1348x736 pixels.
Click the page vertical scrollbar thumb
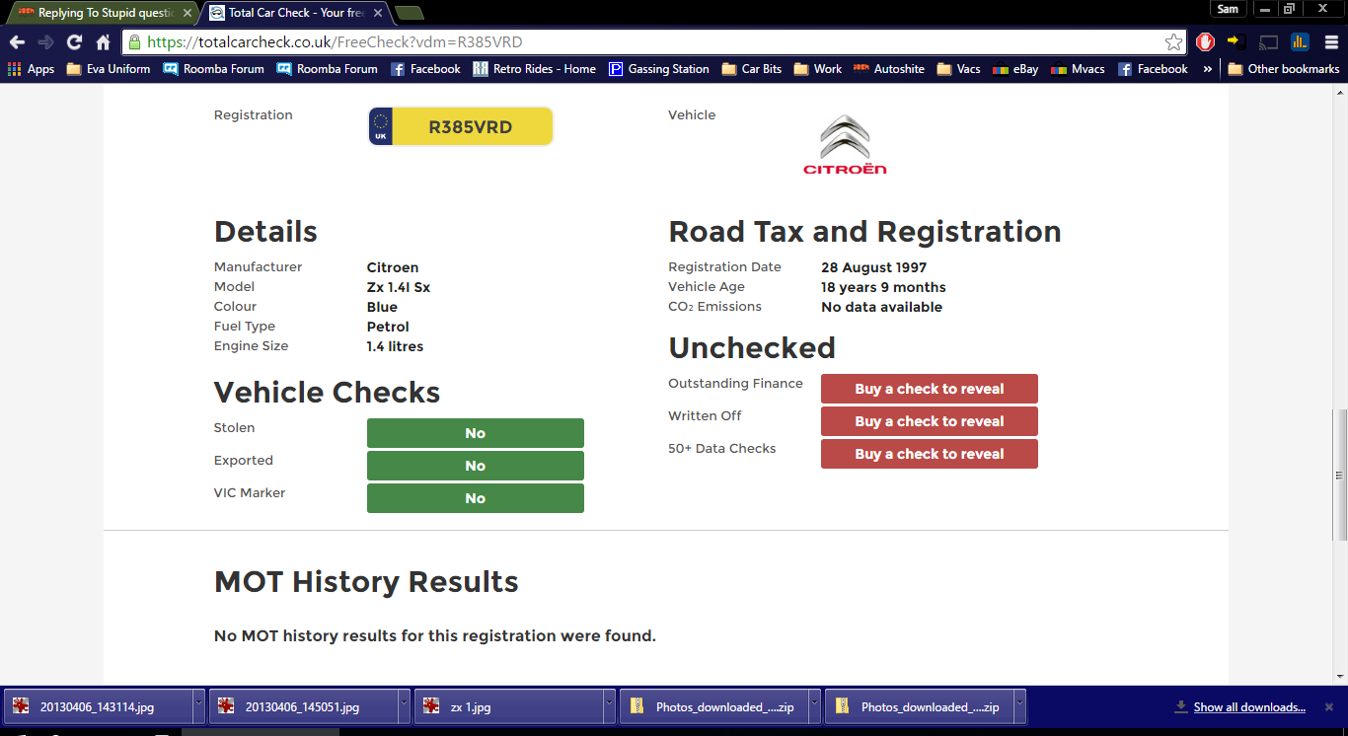pyautogui.click(x=1339, y=474)
